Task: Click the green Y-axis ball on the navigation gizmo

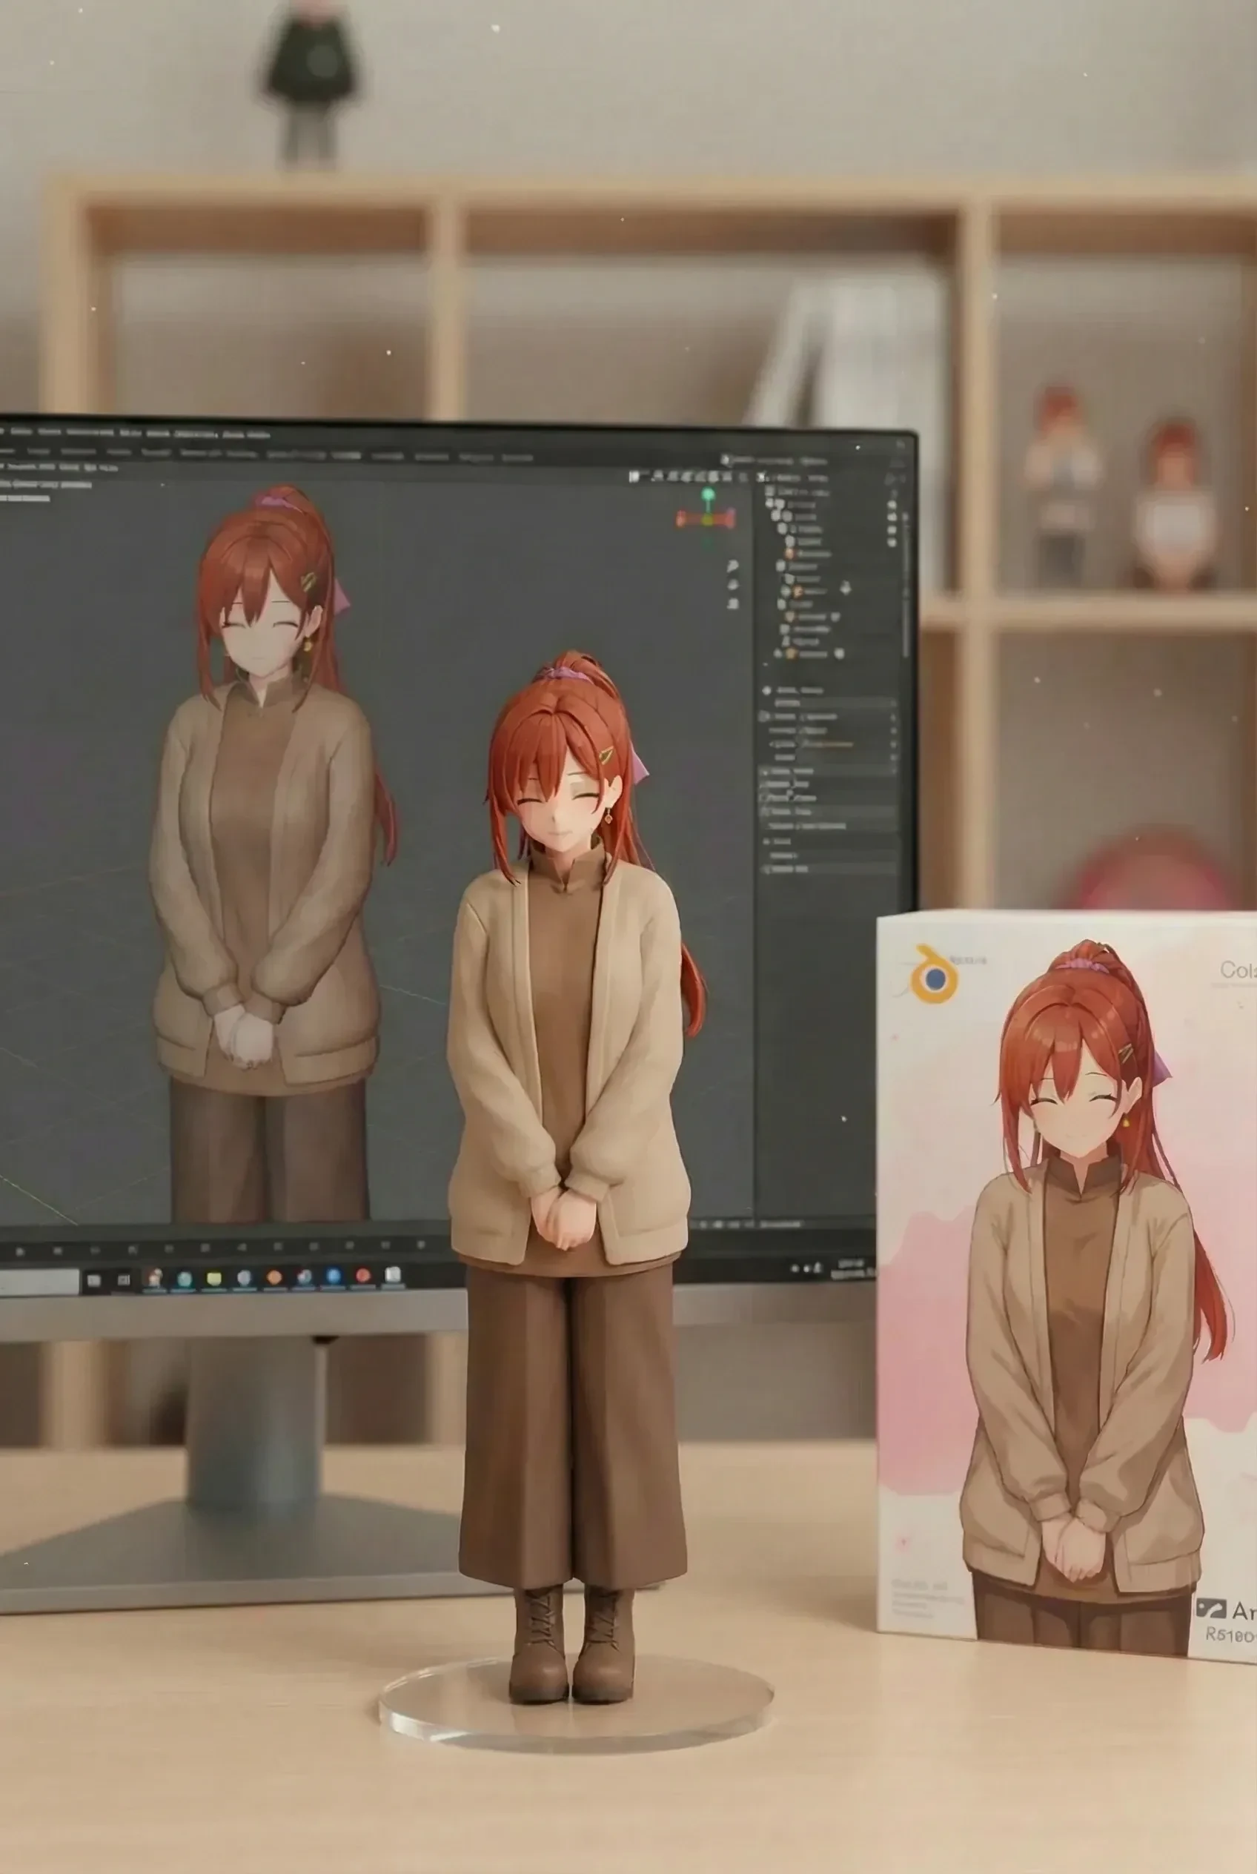Action: [x=708, y=494]
